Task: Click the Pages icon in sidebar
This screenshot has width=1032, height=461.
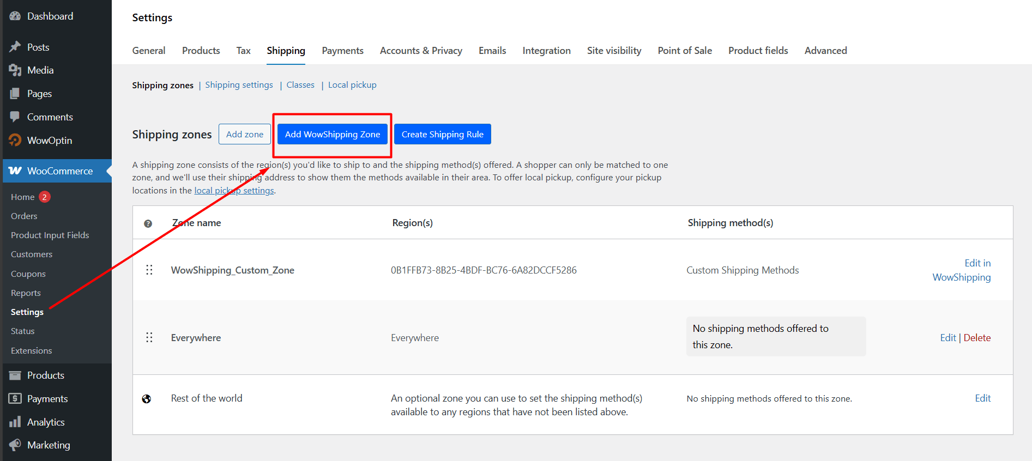Action: [x=15, y=94]
